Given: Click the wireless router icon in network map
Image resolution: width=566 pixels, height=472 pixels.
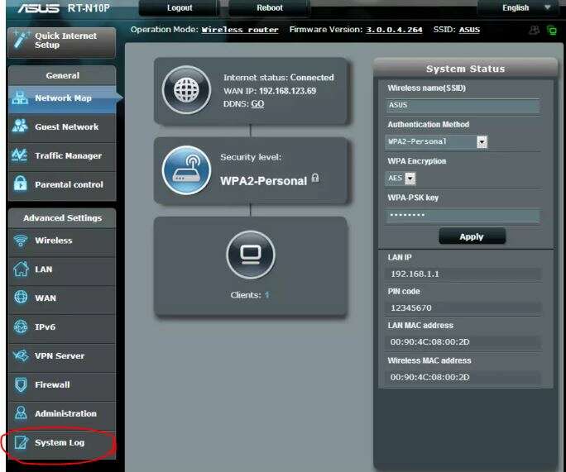Looking at the screenshot, I should point(186,170).
